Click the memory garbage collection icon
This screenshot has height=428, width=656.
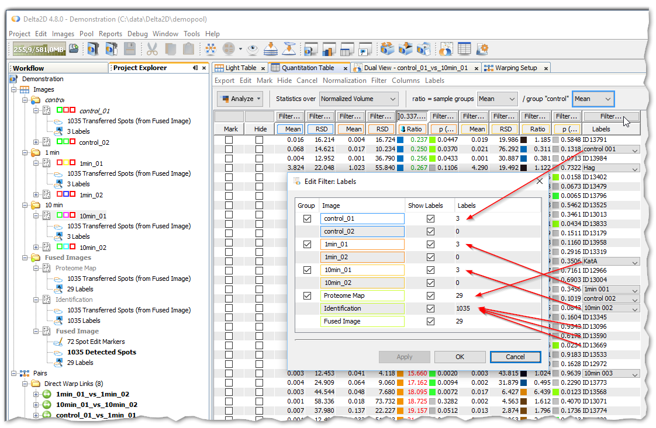click(74, 49)
